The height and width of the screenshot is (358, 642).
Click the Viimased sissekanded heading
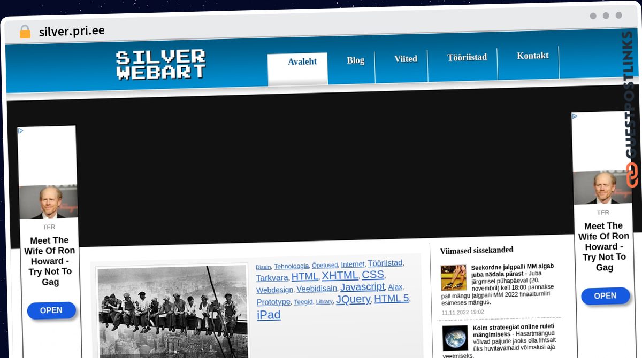pyautogui.click(x=477, y=250)
